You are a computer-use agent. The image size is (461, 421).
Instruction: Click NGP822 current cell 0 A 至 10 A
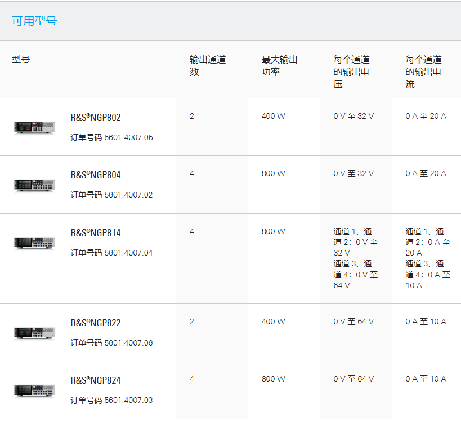pyautogui.click(x=426, y=321)
